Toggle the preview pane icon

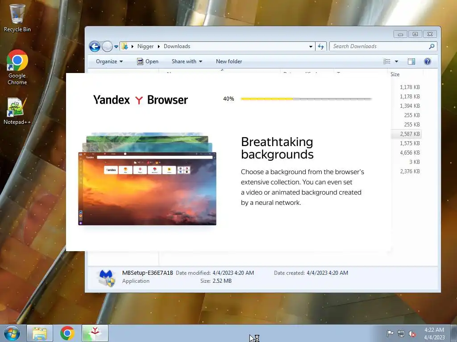[x=411, y=61]
